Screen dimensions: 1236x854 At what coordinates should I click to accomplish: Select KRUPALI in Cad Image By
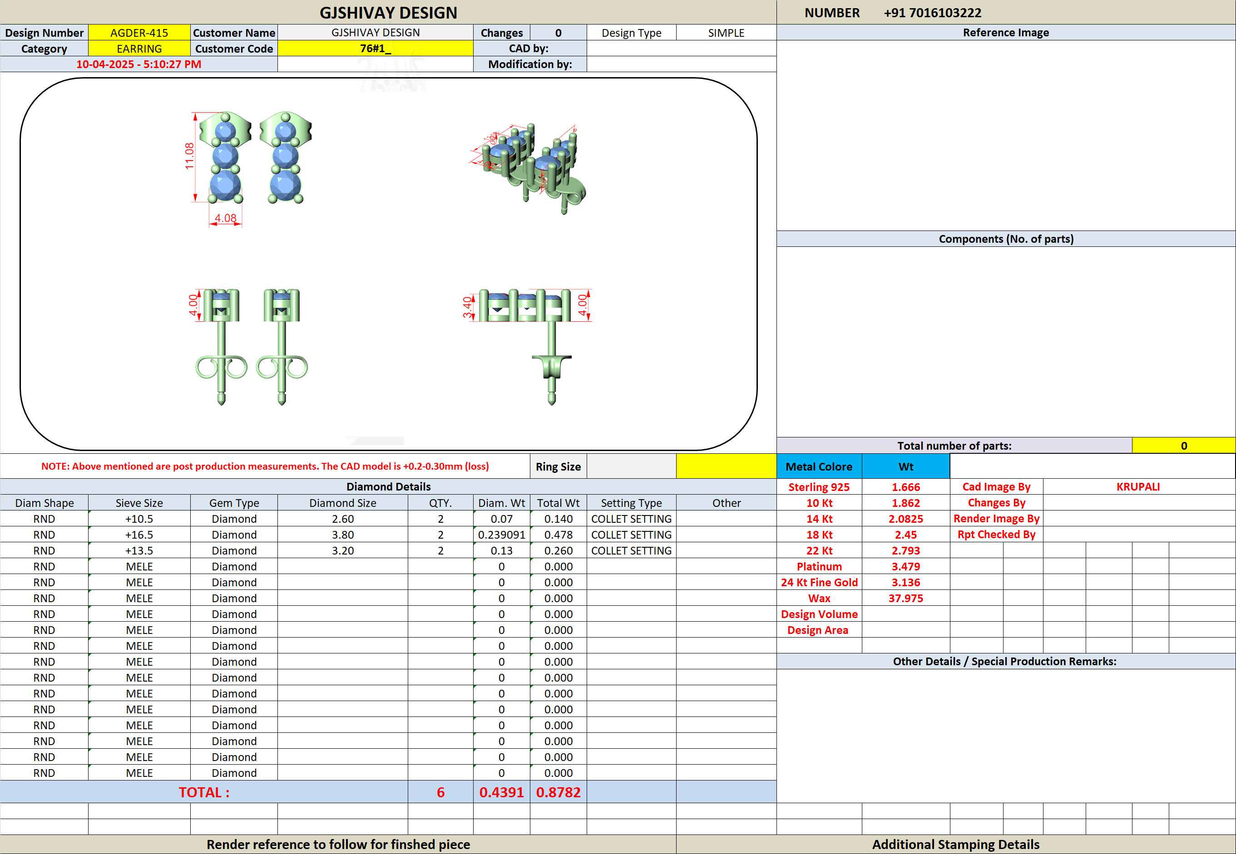[x=1138, y=487]
